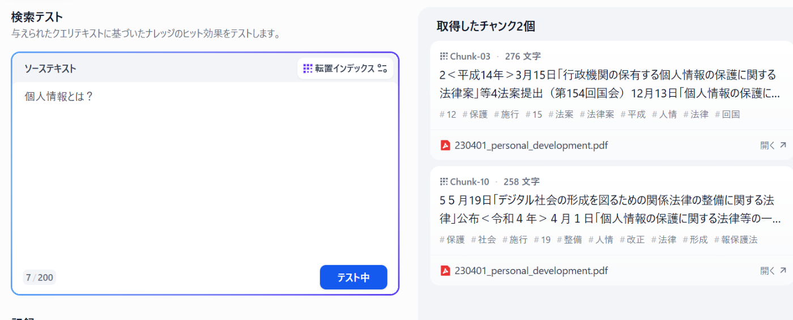Open the Chunk-03 result card text
This screenshot has width=793, height=320.
pyautogui.click(x=610, y=83)
